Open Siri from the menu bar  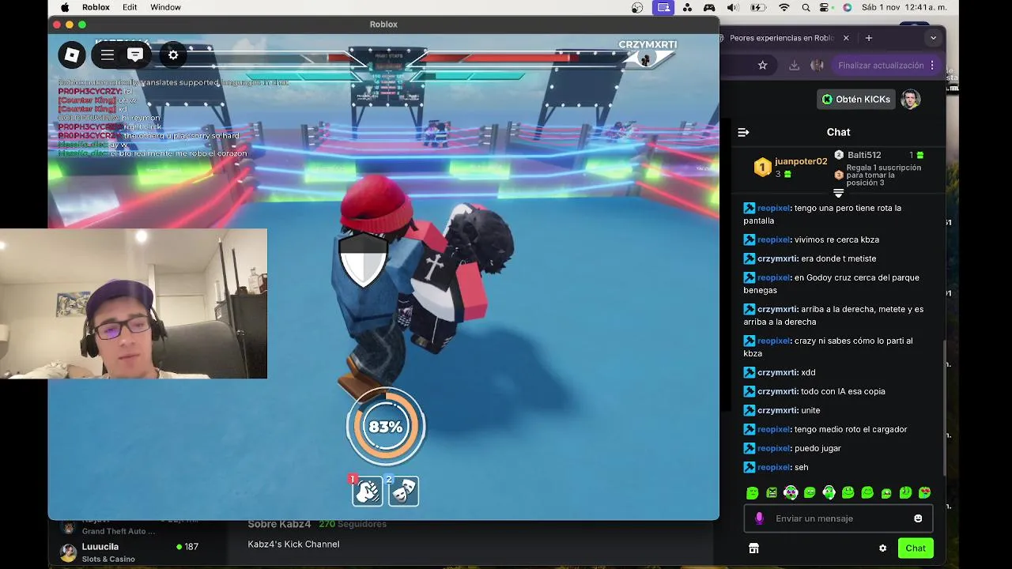pyautogui.click(x=847, y=7)
